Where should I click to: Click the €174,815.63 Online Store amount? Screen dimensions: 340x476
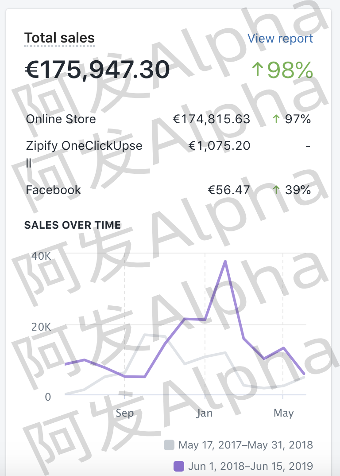pyautogui.click(x=211, y=119)
